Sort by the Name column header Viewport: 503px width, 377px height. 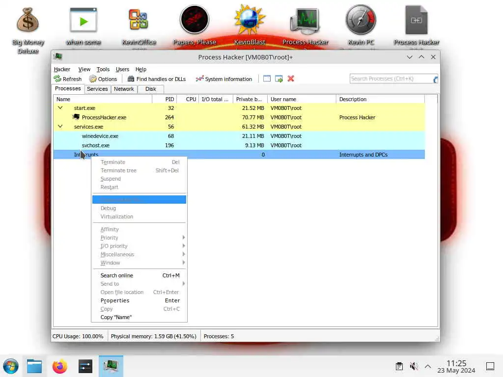103,99
